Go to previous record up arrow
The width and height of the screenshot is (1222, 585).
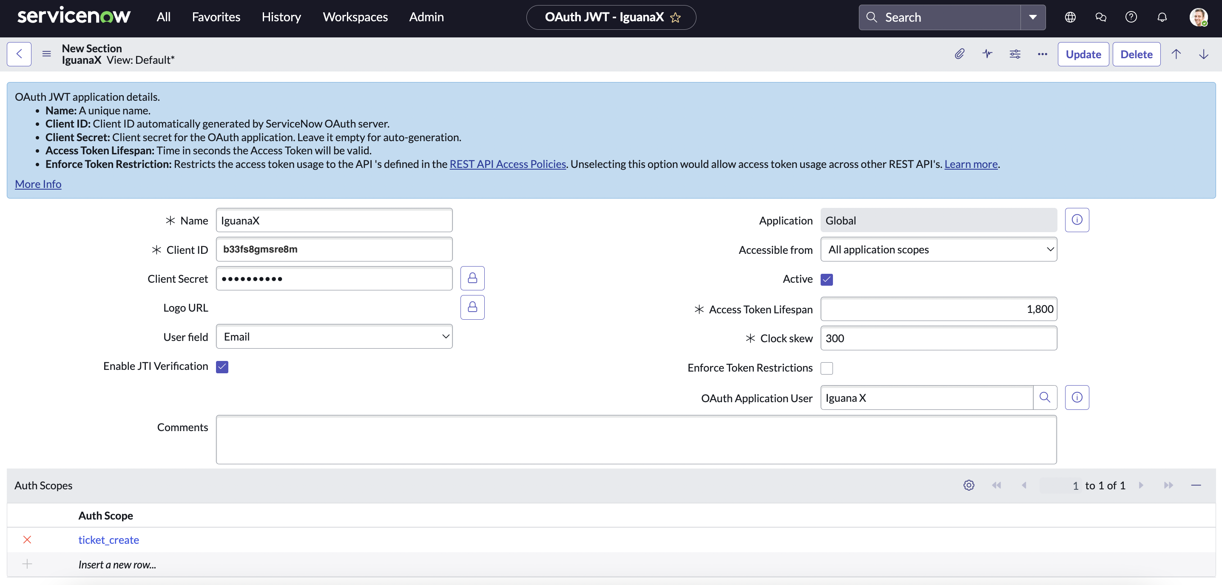(1176, 54)
